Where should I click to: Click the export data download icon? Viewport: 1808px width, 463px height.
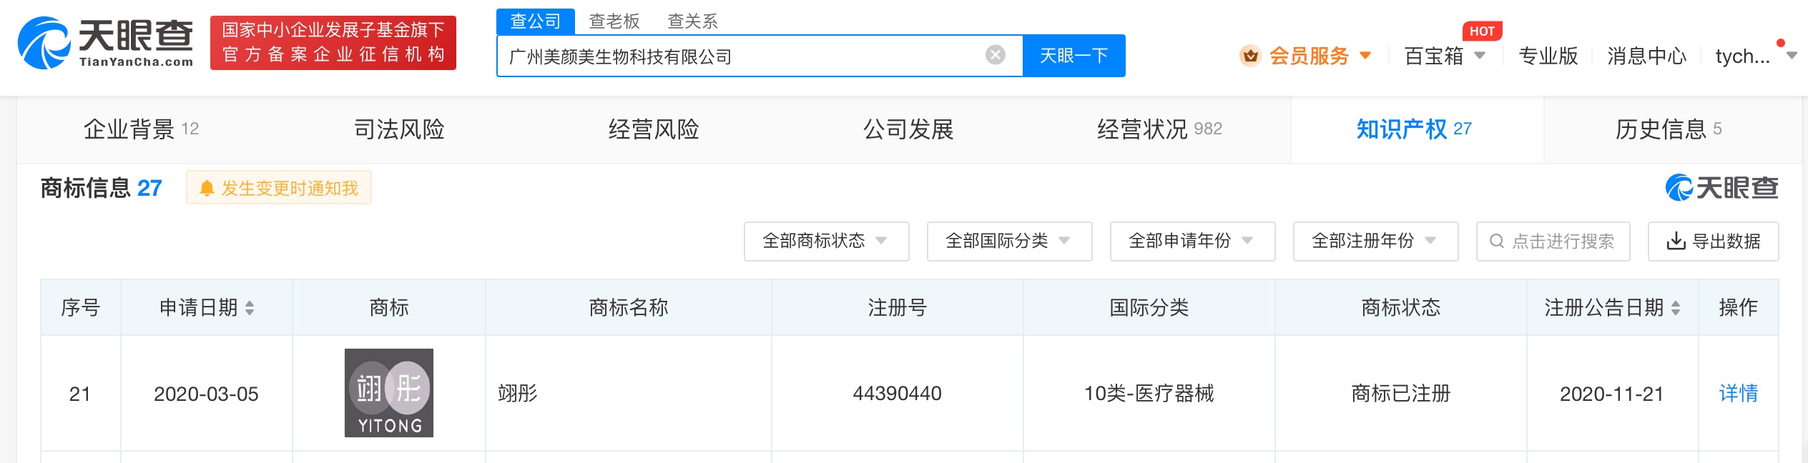coord(1675,242)
